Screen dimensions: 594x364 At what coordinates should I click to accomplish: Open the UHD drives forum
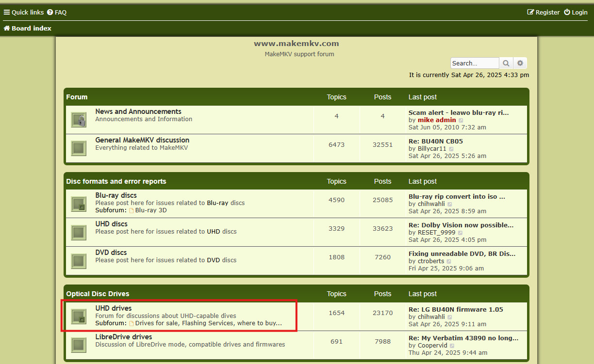(113, 308)
